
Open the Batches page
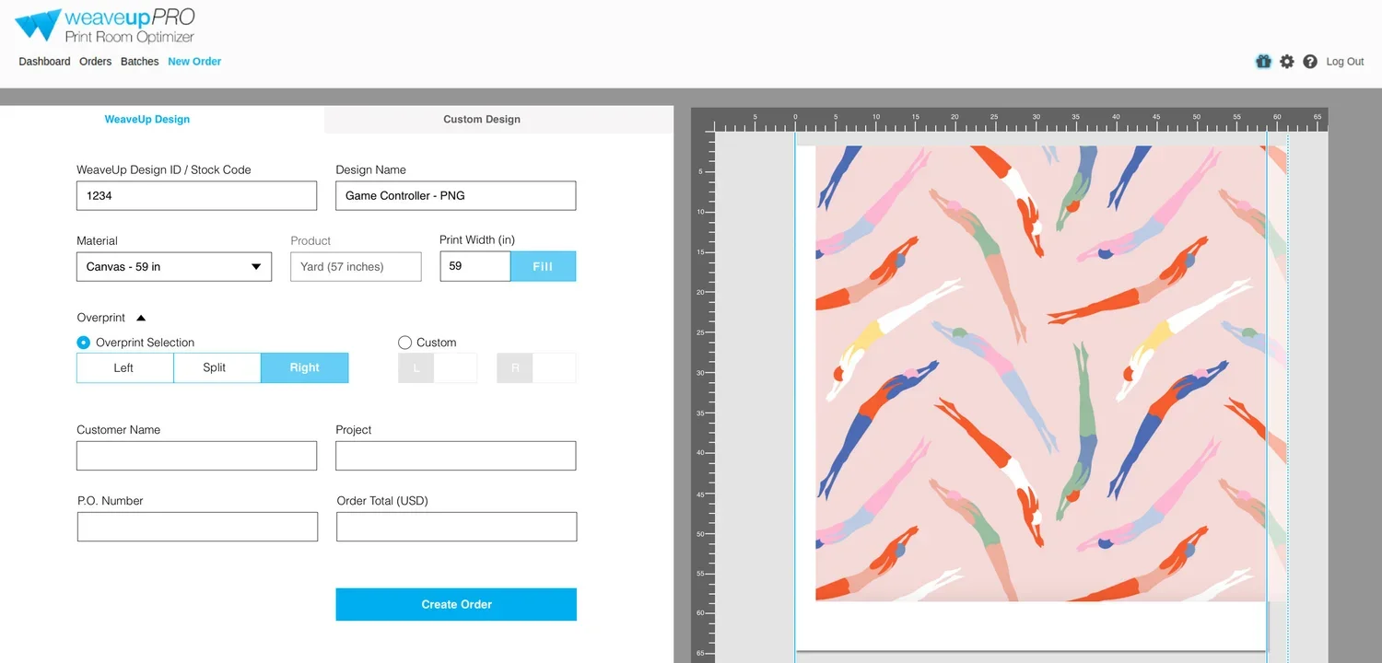click(x=140, y=62)
